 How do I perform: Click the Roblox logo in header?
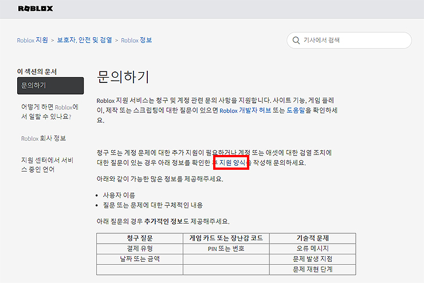click(36, 9)
